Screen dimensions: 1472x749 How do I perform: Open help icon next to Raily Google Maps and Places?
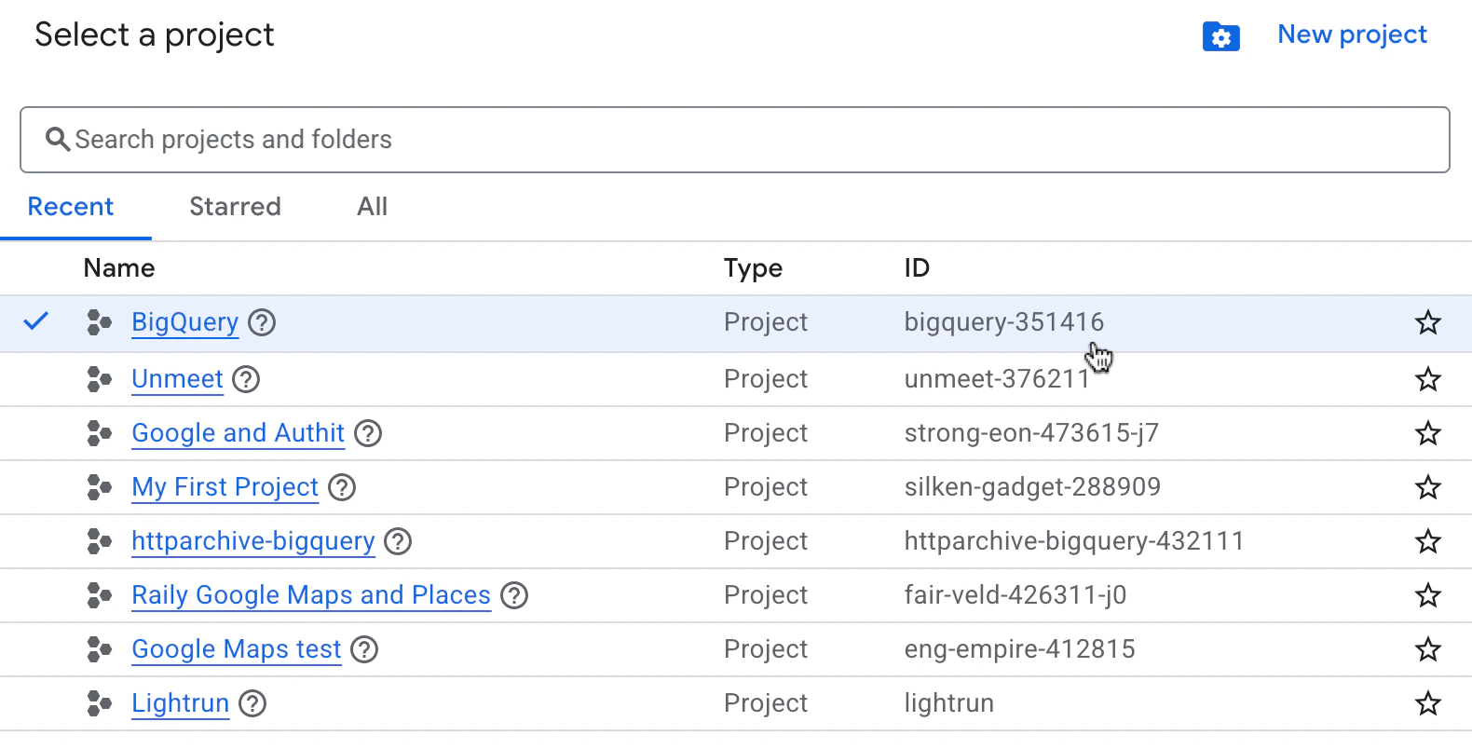pos(514,595)
